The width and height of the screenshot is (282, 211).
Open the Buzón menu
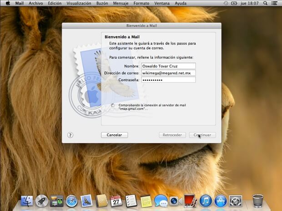pyautogui.click(x=102, y=3)
